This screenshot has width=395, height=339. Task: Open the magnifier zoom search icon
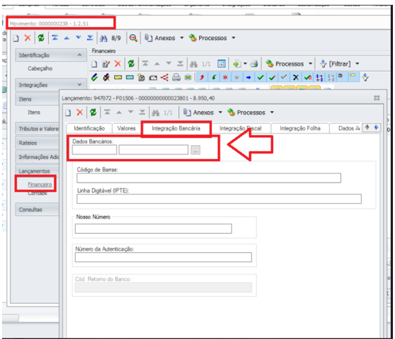coord(133,38)
